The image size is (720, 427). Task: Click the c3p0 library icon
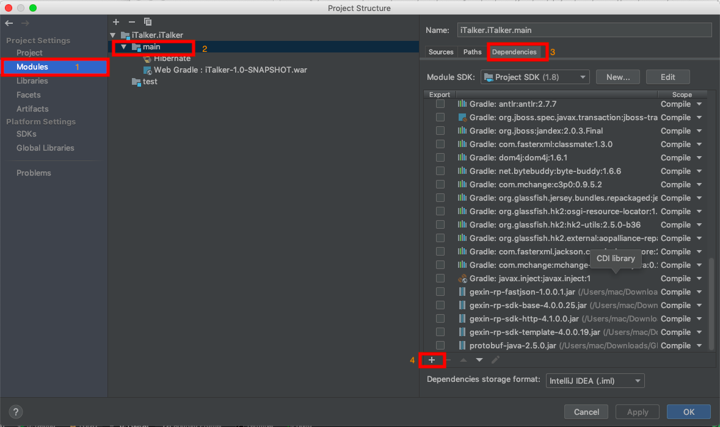coord(462,184)
